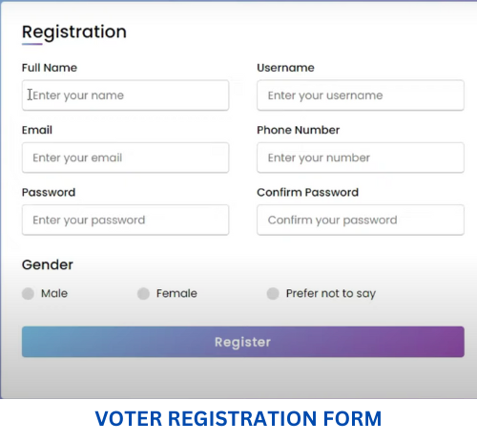Click the 'Gender' section heading

tap(48, 264)
